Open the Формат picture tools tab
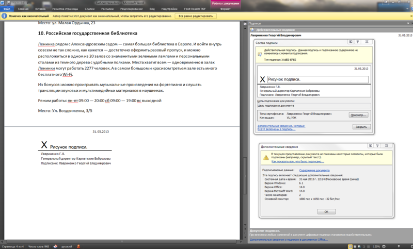 (225, 9)
